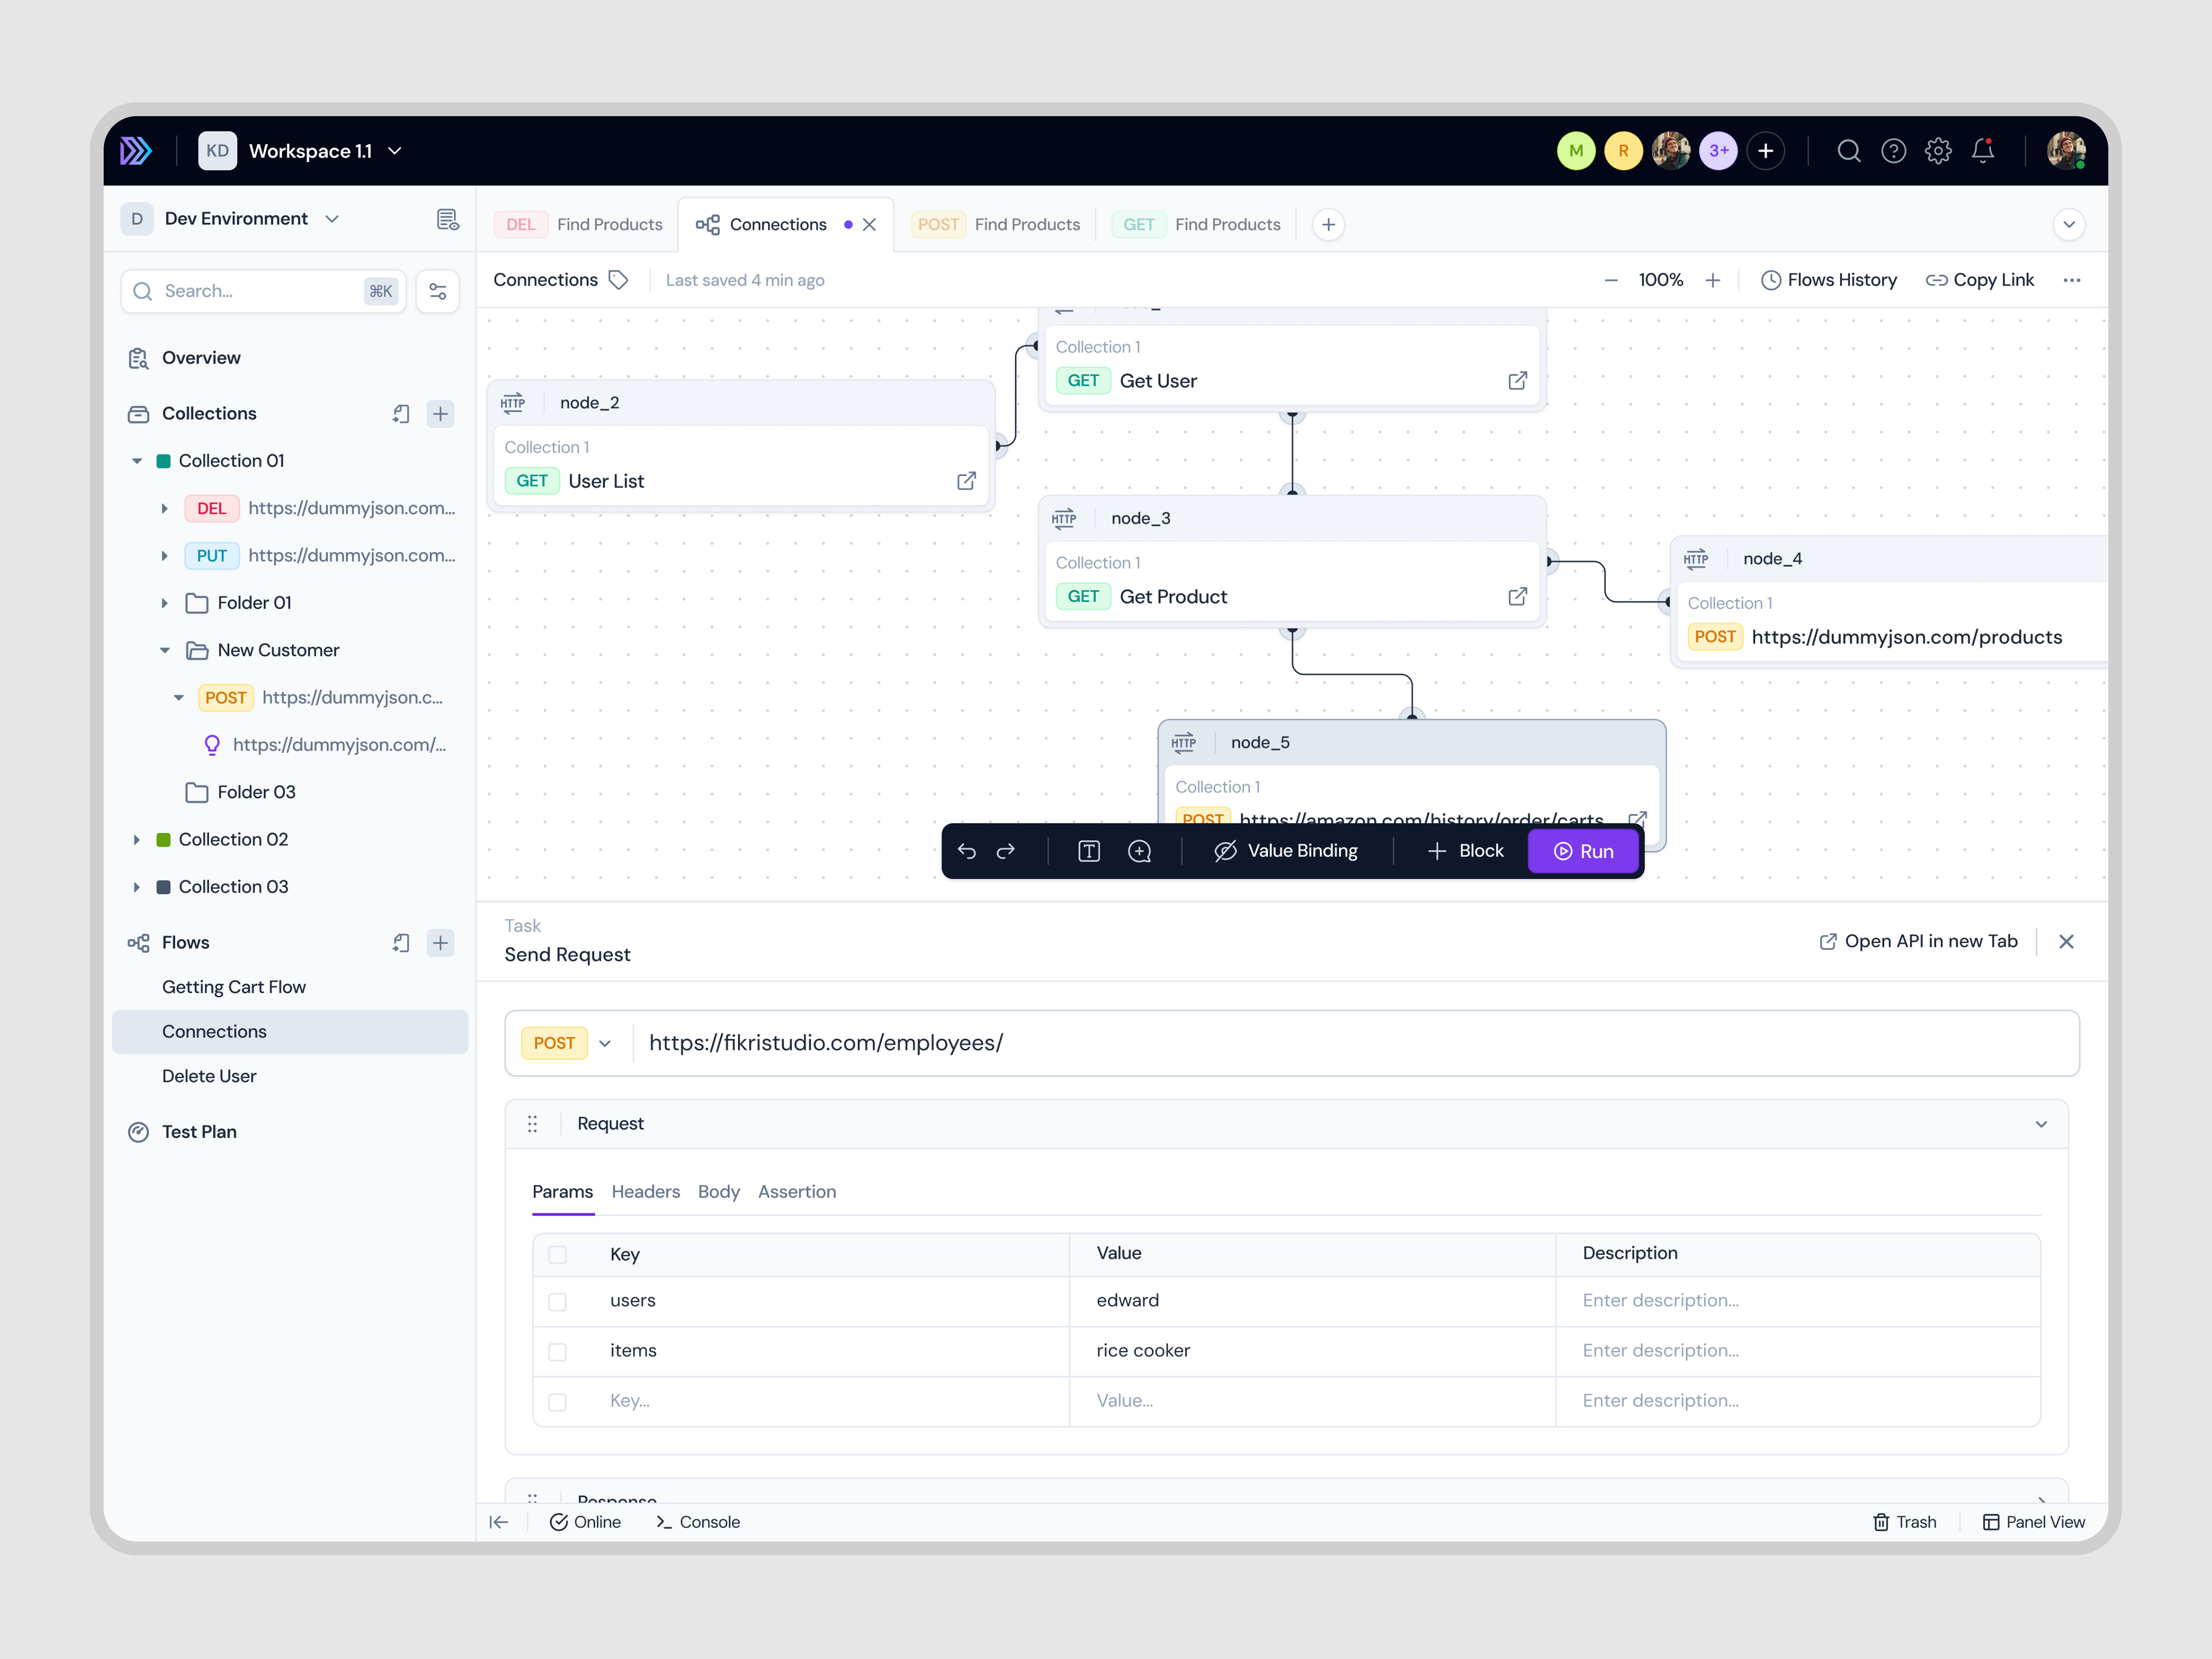Select the Value Binding tool
Viewport: 2212px width, 1659px height.
1286,851
